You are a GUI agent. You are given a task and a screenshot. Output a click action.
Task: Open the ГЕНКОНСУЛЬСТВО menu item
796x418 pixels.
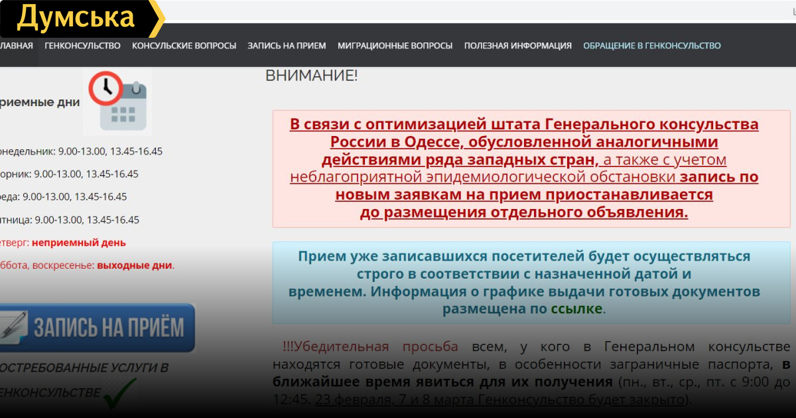[82, 46]
